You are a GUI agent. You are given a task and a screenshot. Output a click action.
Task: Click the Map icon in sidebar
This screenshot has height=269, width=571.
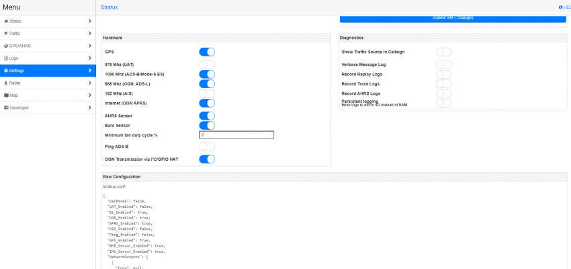6,95
